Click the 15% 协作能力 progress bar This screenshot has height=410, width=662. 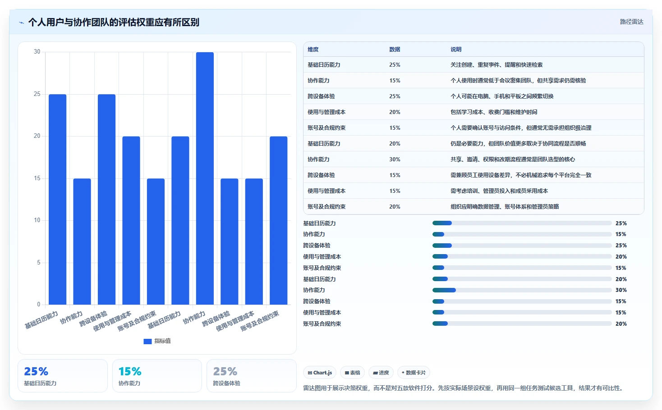point(522,234)
